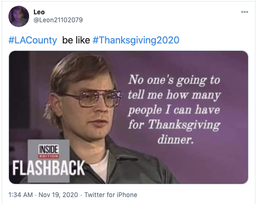This screenshot has width=256, height=204.
Task: Click the @Leon21102079 handle
Action: pos(58,20)
